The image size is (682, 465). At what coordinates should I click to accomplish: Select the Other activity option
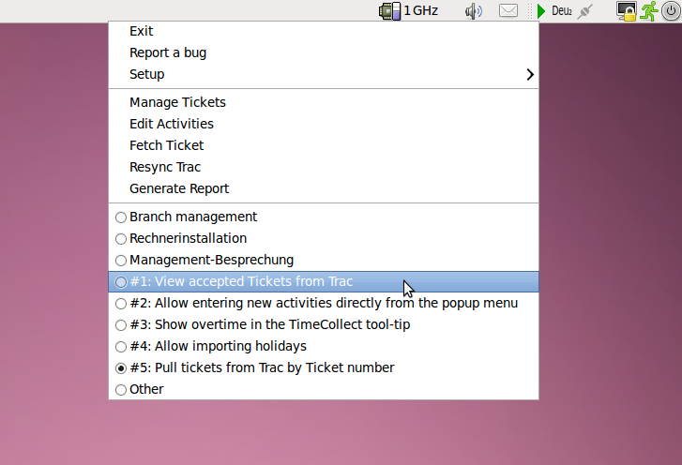click(146, 389)
